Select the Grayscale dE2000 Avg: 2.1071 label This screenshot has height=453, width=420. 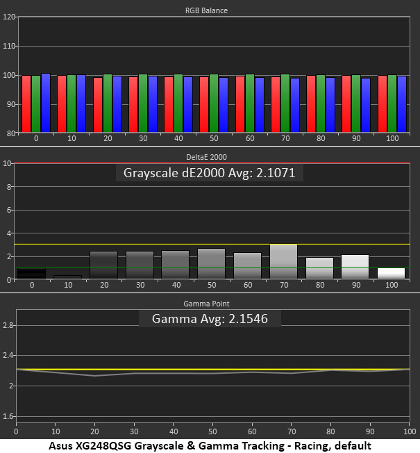pos(209,173)
